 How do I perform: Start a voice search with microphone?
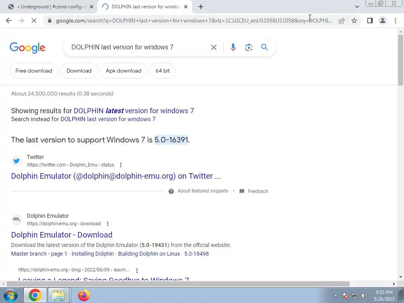pyautogui.click(x=233, y=47)
